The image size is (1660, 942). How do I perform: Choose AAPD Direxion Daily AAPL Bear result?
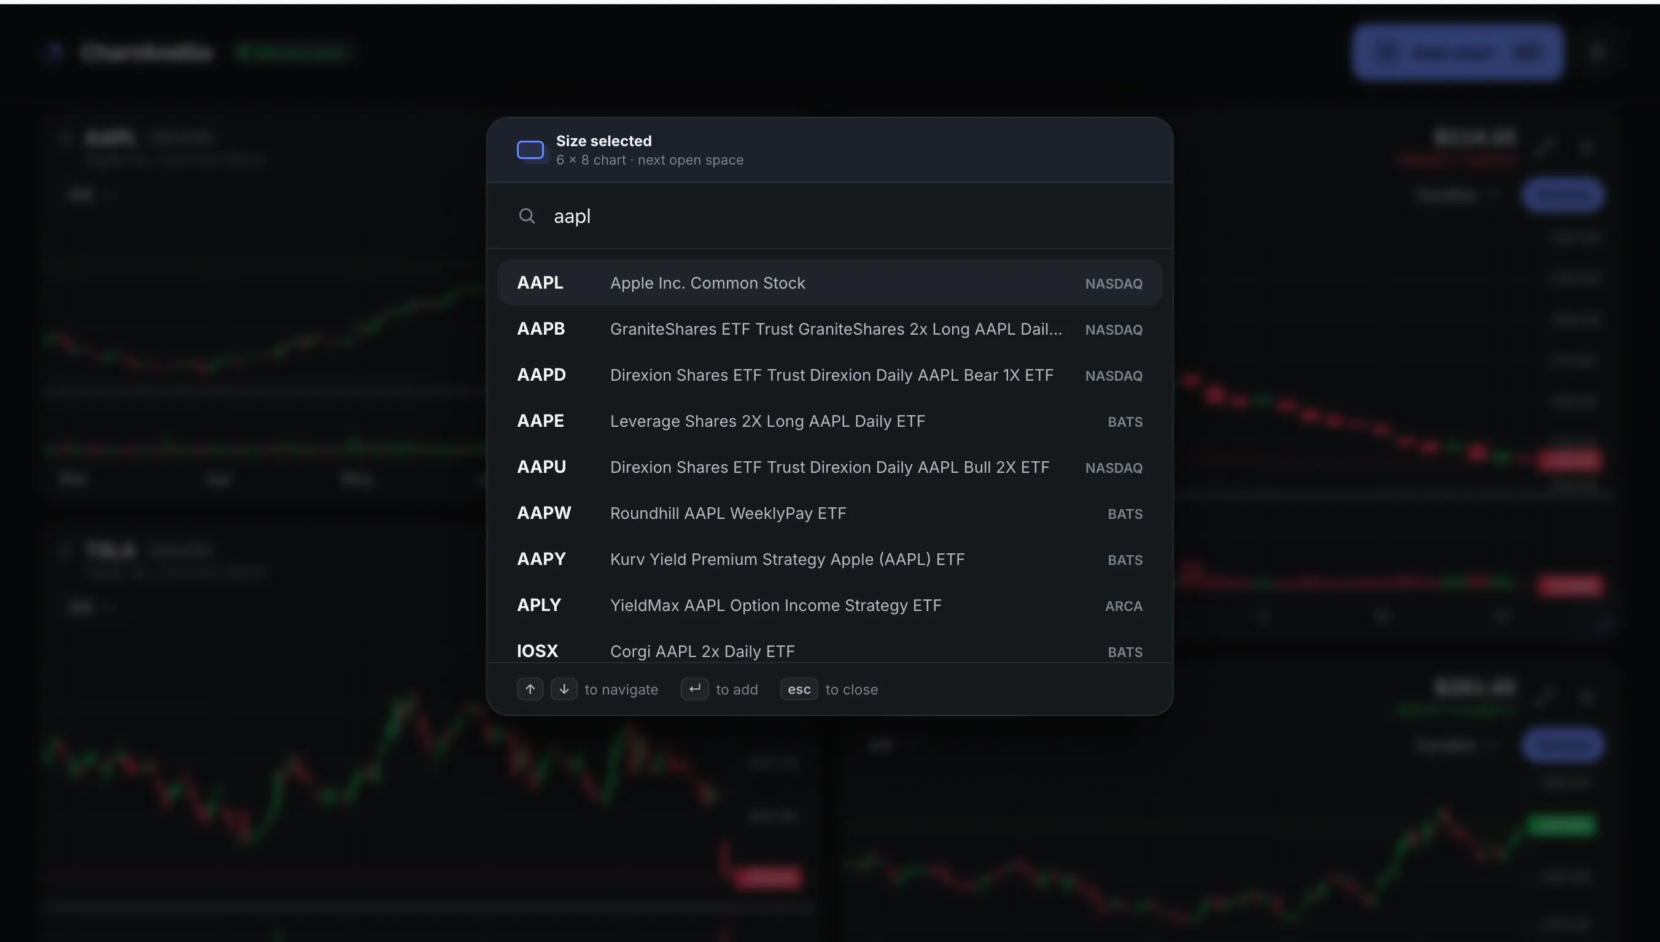[x=829, y=375]
